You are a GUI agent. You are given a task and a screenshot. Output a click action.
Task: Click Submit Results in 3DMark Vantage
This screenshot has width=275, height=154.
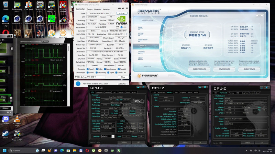click(199, 69)
